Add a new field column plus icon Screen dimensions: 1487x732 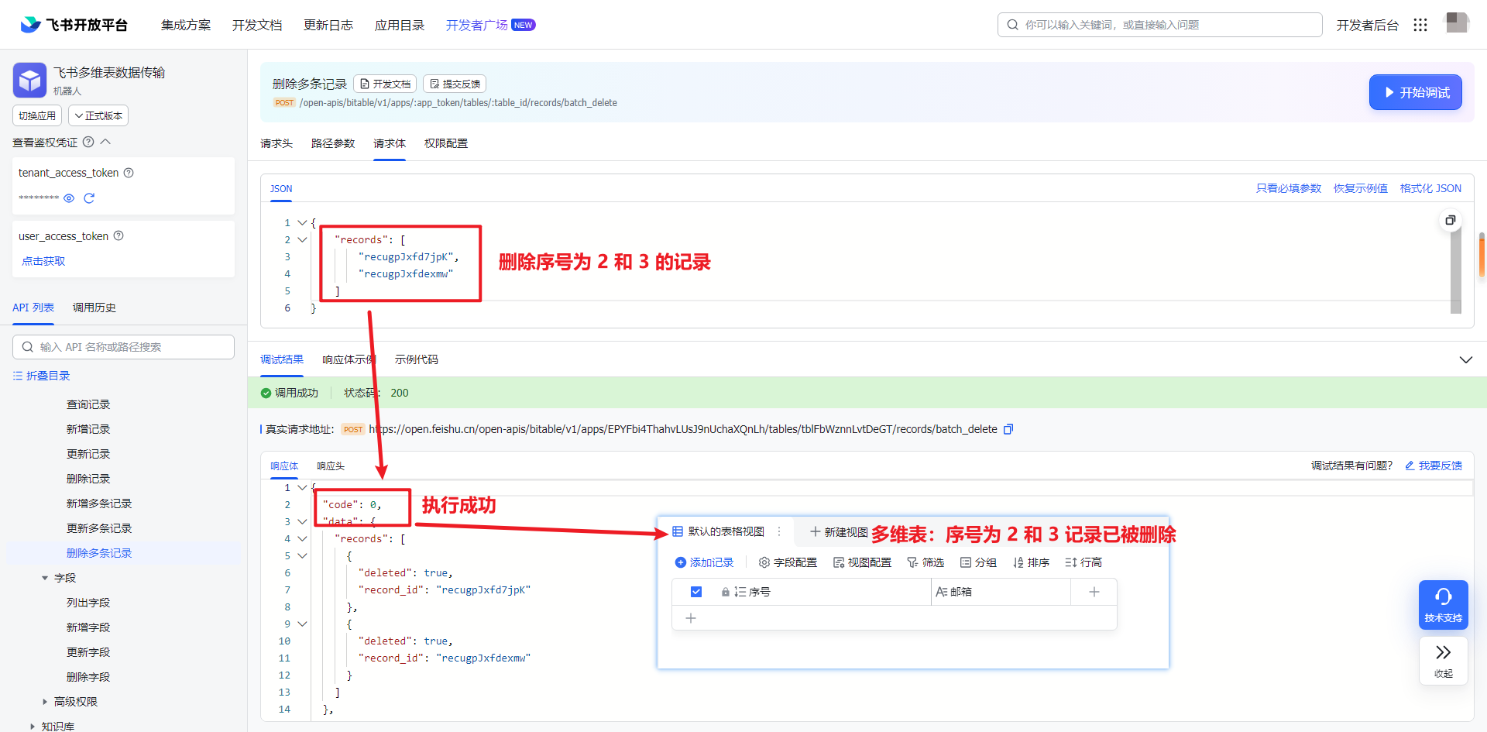pyautogui.click(x=1094, y=592)
